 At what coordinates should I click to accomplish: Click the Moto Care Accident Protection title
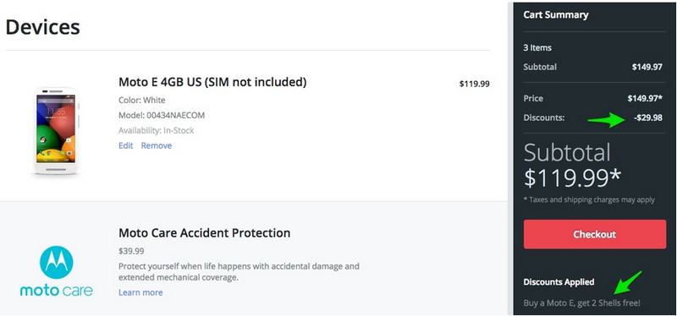tap(204, 233)
